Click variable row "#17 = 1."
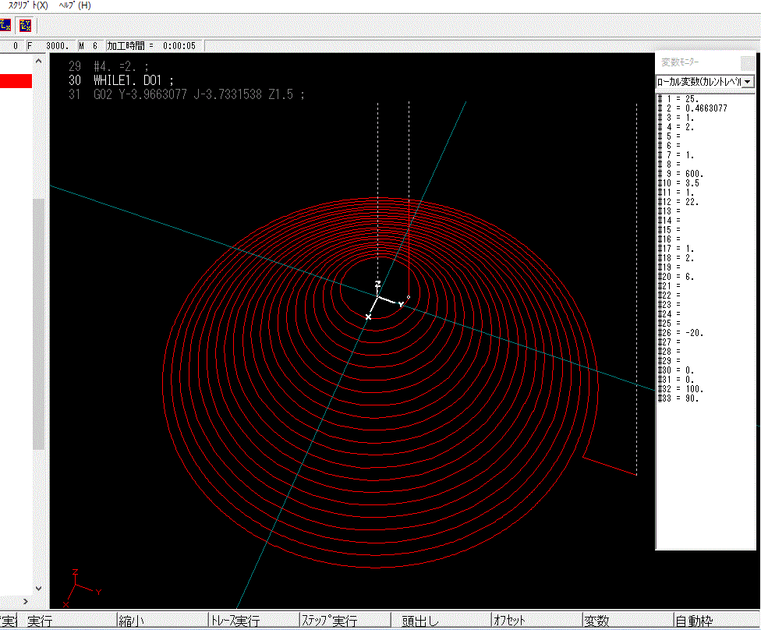761x630 pixels. coord(676,249)
